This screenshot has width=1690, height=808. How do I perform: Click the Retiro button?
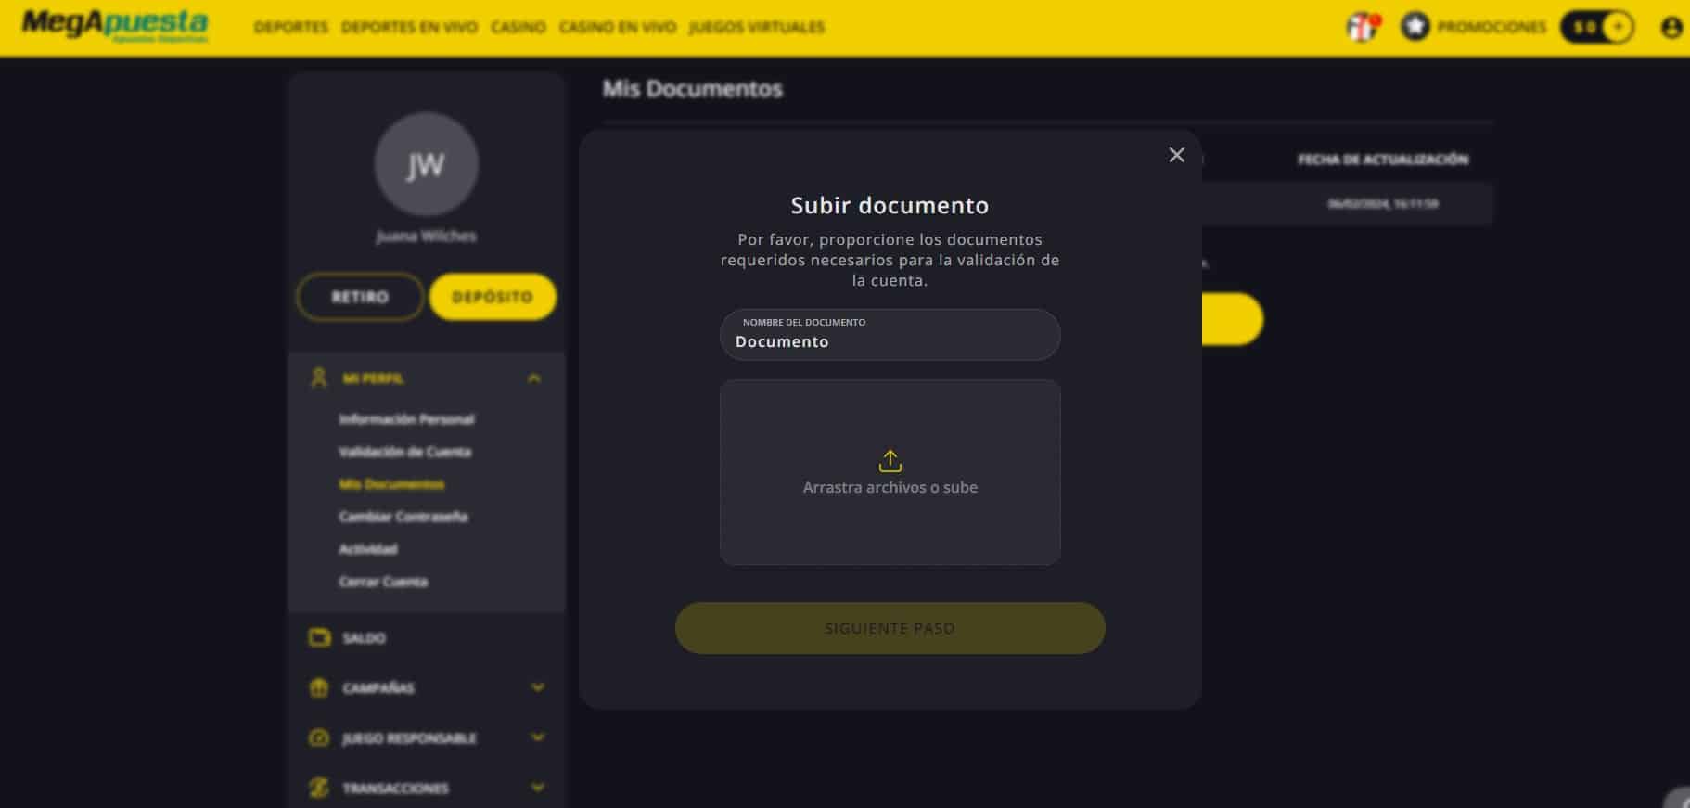pyautogui.click(x=360, y=297)
